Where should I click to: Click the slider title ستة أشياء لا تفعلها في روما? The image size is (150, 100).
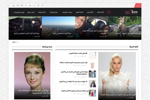(x=62, y=33)
